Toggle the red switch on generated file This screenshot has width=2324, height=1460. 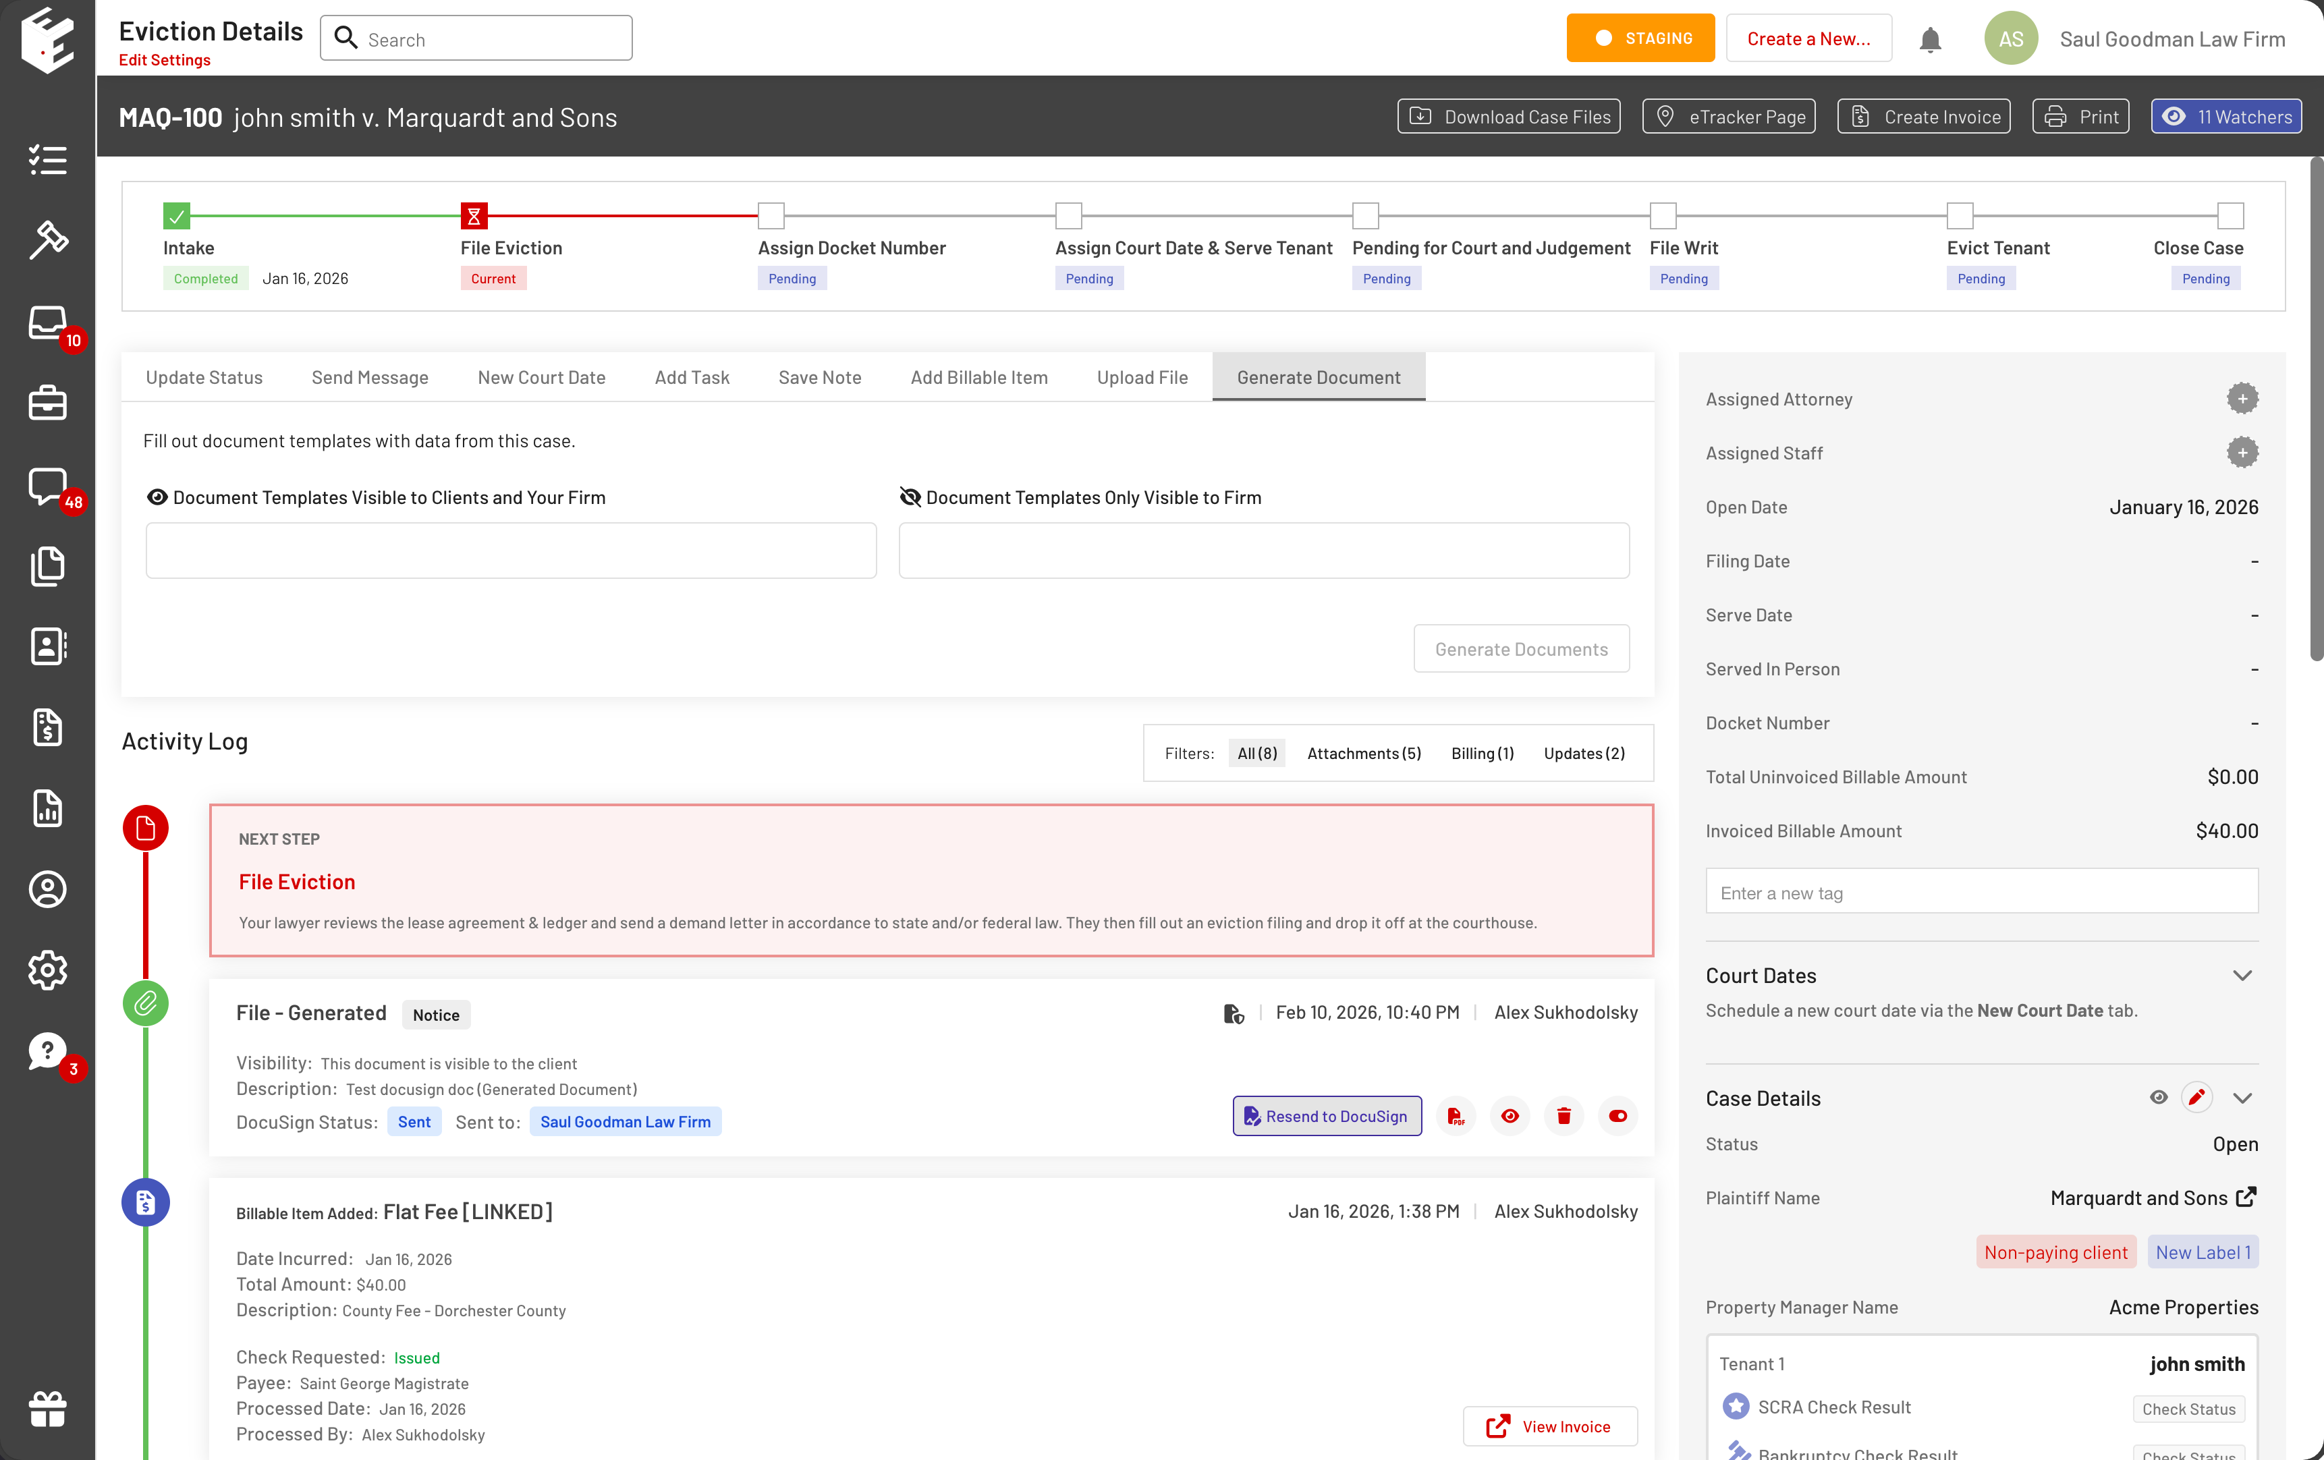point(1617,1117)
